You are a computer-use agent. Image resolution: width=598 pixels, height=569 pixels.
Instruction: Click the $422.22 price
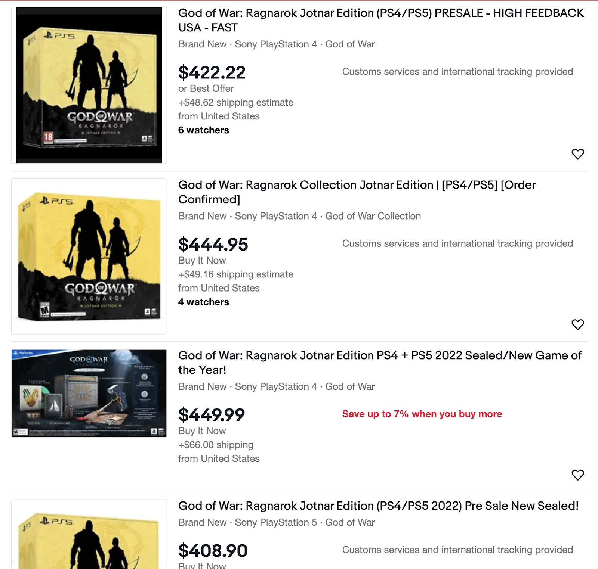[212, 72]
